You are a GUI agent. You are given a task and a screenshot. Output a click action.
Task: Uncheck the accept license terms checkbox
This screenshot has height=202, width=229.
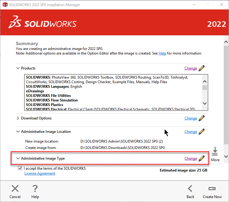20,168
